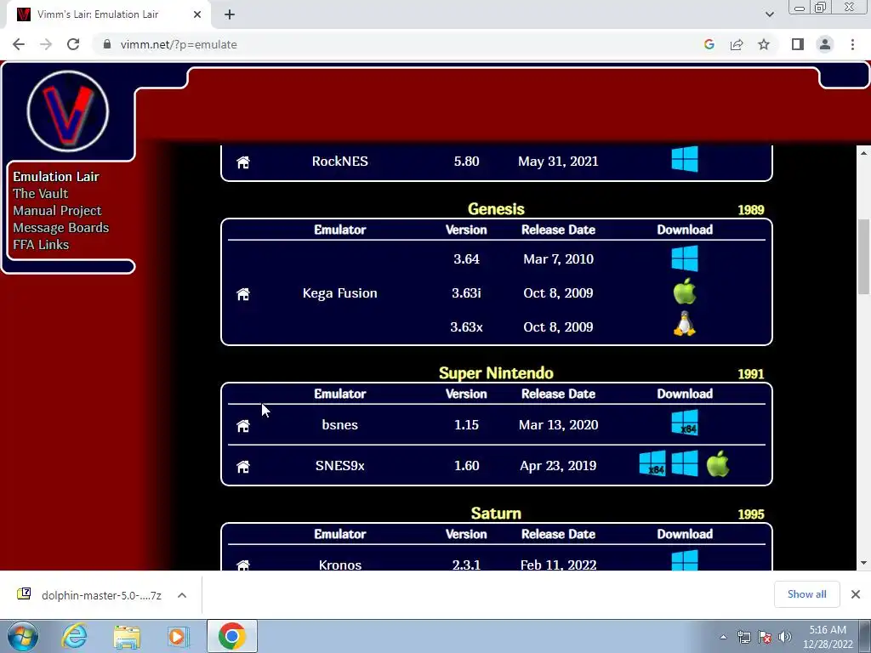Open the tab search dropdown
Viewport: 871px width, 653px height.
tap(769, 14)
